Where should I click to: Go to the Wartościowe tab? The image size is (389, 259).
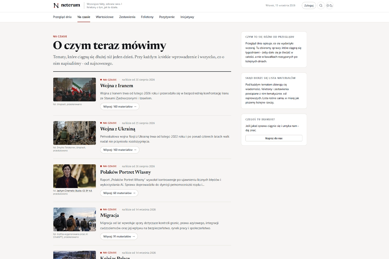click(x=105, y=17)
